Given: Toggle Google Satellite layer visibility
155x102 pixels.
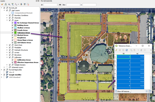Looking at the screenshot, I should pyautogui.click(x=4, y=75).
